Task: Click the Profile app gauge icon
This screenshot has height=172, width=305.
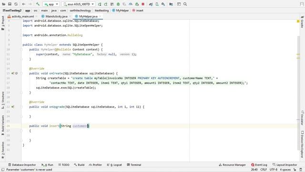Action: [131, 4]
